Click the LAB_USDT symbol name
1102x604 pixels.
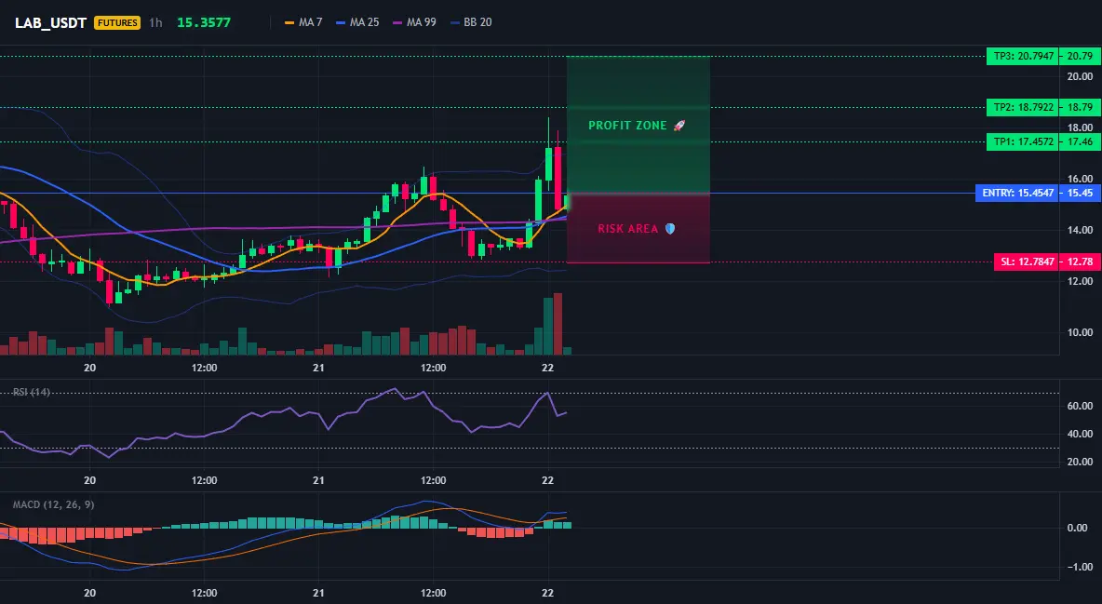50,22
